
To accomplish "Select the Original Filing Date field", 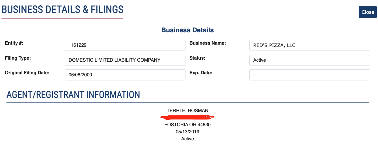I will (125, 75).
